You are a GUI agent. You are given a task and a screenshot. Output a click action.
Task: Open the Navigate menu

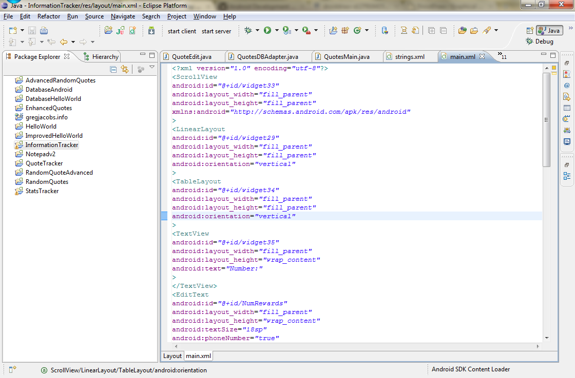point(123,16)
